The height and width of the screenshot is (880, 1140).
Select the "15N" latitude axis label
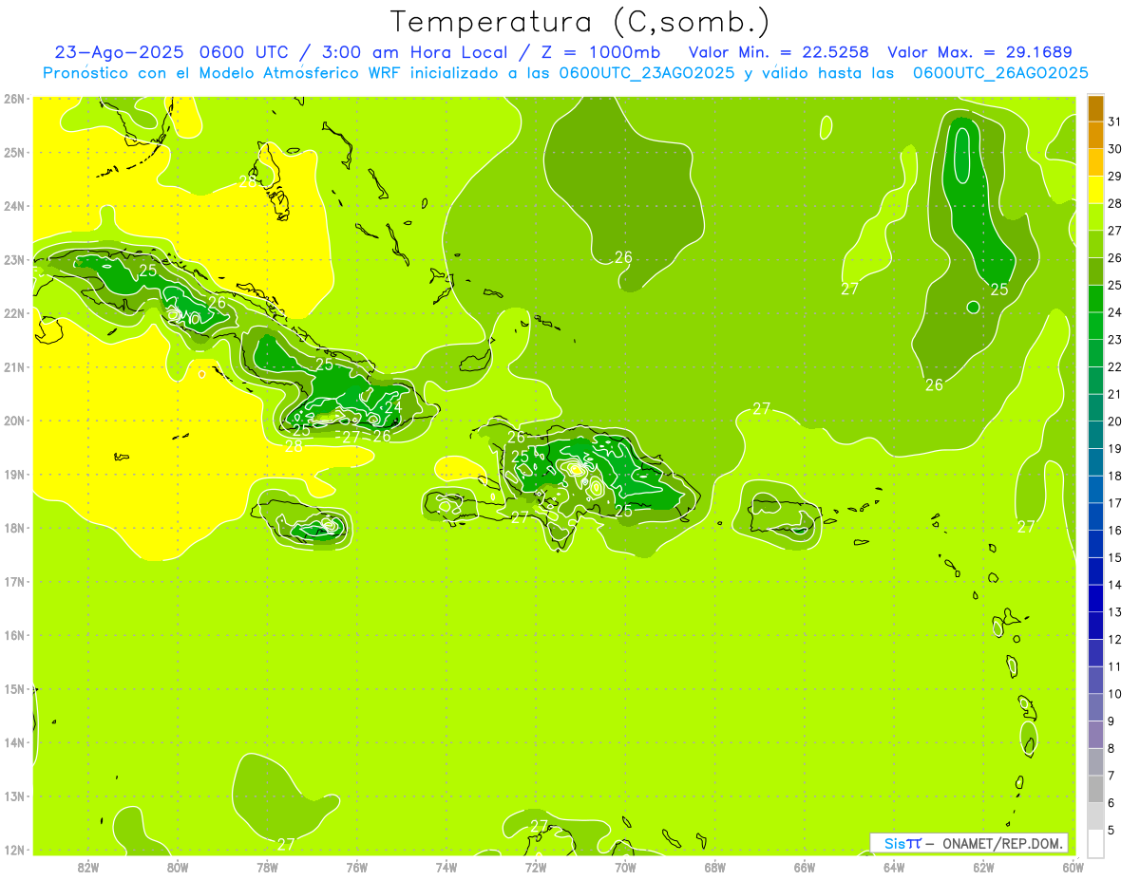tap(13, 688)
